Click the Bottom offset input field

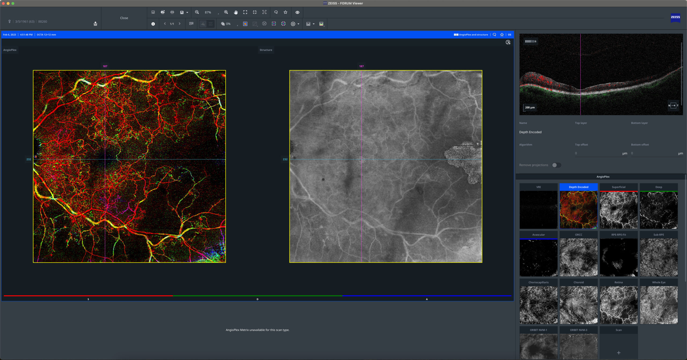[657, 153]
